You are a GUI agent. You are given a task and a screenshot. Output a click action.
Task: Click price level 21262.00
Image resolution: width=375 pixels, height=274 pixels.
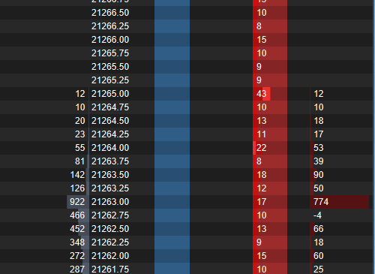(x=110, y=256)
